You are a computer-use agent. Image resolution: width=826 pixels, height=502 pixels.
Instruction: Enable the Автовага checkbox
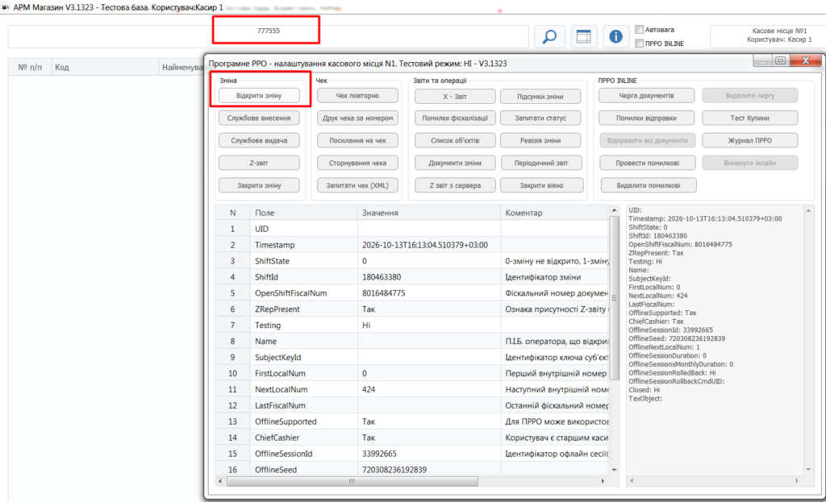[640, 30]
